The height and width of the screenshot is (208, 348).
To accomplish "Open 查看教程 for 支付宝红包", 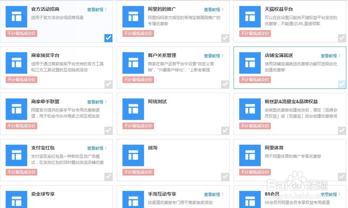I will pos(97,148).
